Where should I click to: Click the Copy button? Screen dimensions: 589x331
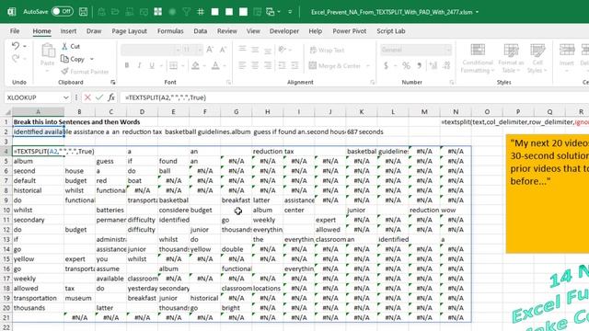tap(73, 59)
